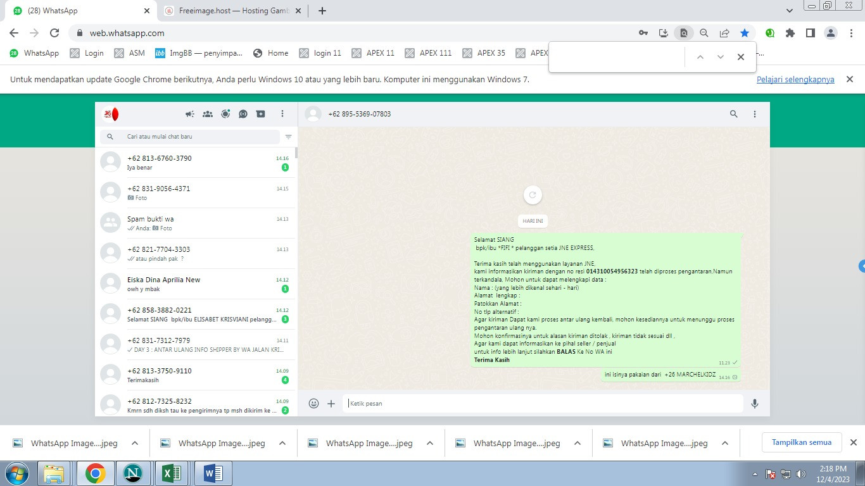Close the find-in-page bar
This screenshot has width=865, height=486.
[741, 57]
